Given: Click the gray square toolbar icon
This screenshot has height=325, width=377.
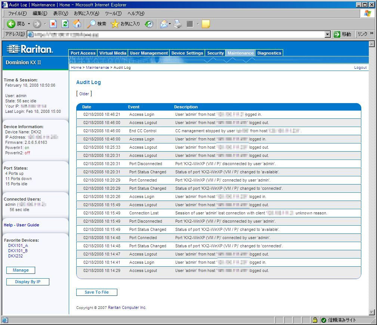Looking at the screenshot, I should click(190, 24).
